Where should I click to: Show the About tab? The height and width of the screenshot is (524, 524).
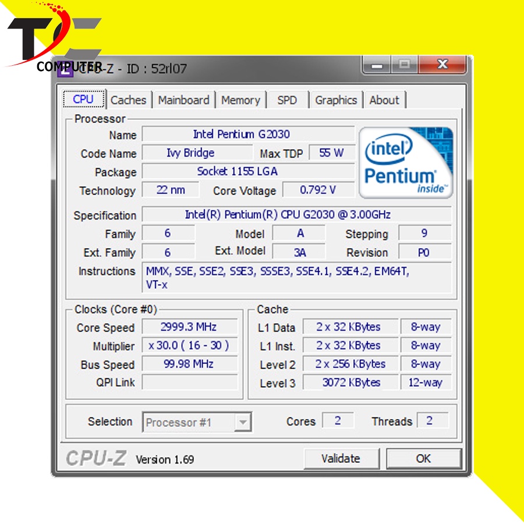click(x=384, y=100)
